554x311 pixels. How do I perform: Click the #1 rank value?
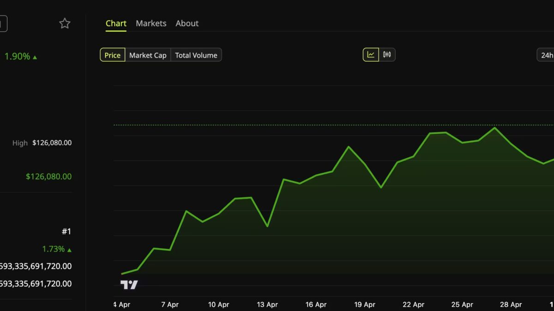tap(66, 231)
